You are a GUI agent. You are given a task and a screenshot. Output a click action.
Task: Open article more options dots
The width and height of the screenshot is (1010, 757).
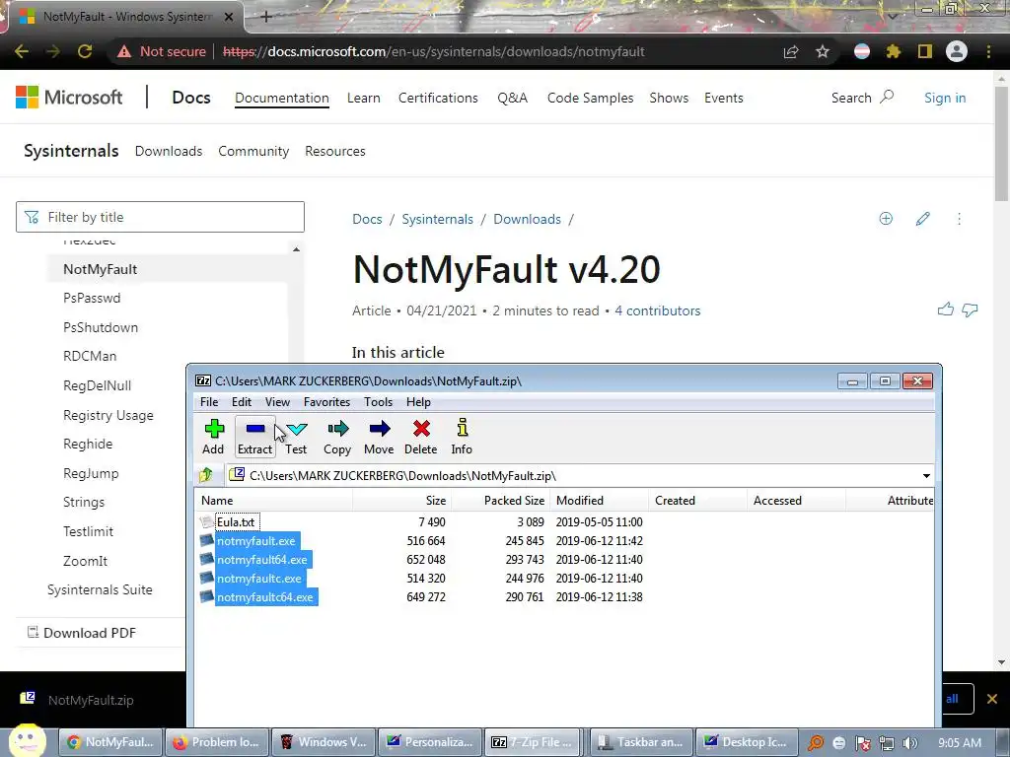point(959,219)
